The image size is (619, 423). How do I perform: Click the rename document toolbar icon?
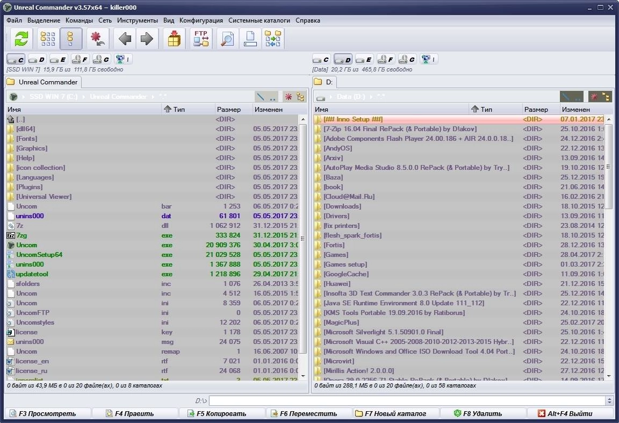click(250, 39)
